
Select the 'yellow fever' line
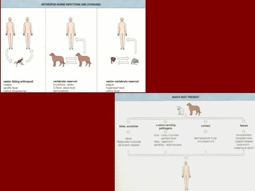click(113, 91)
